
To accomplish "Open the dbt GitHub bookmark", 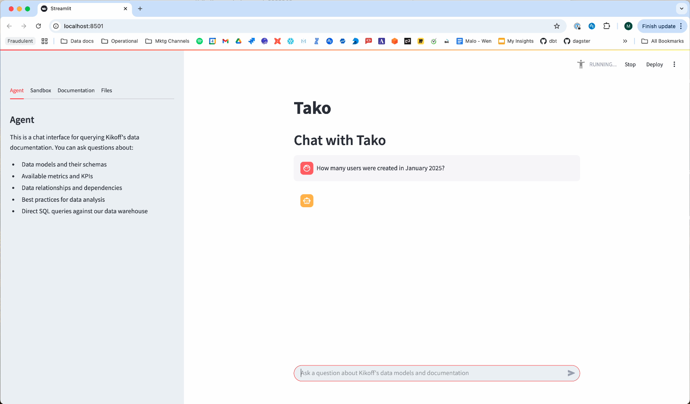I will click(549, 41).
